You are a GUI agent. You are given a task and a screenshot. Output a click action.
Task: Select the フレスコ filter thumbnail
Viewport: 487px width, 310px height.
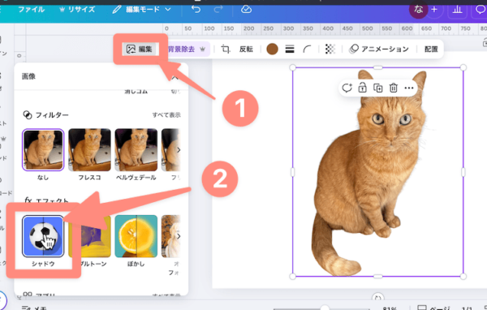(x=89, y=149)
